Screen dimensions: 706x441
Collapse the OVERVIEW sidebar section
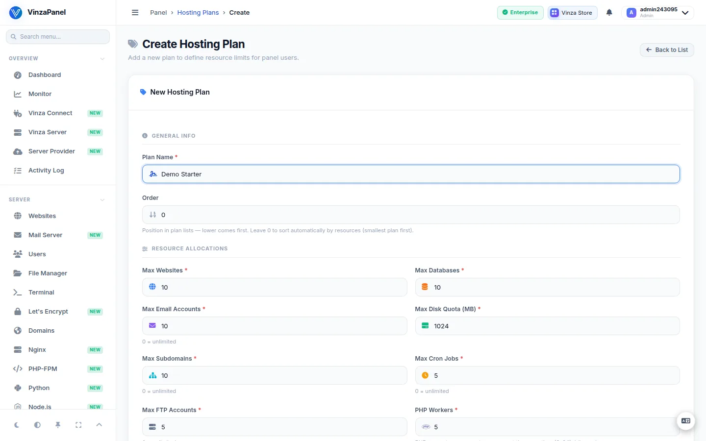tap(102, 59)
